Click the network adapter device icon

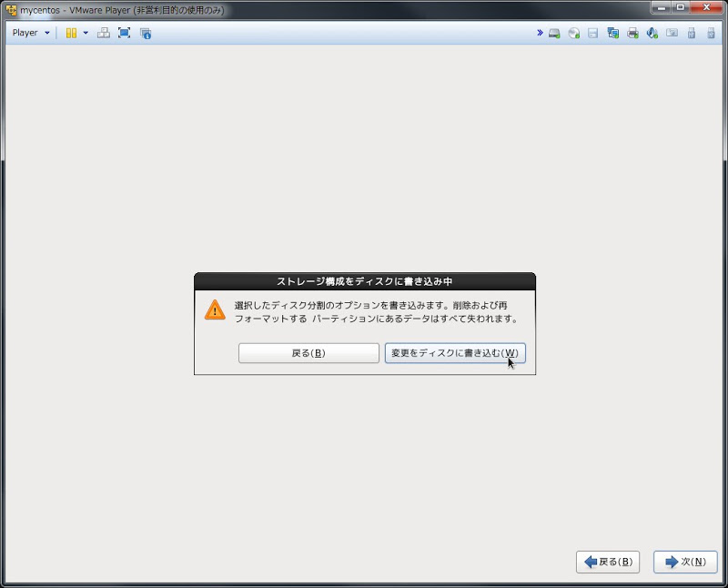(614, 33)
